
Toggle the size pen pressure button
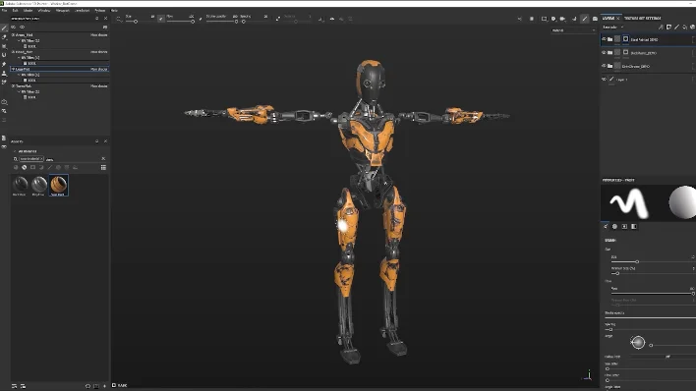pyautogui.click(x=160, y=19)
